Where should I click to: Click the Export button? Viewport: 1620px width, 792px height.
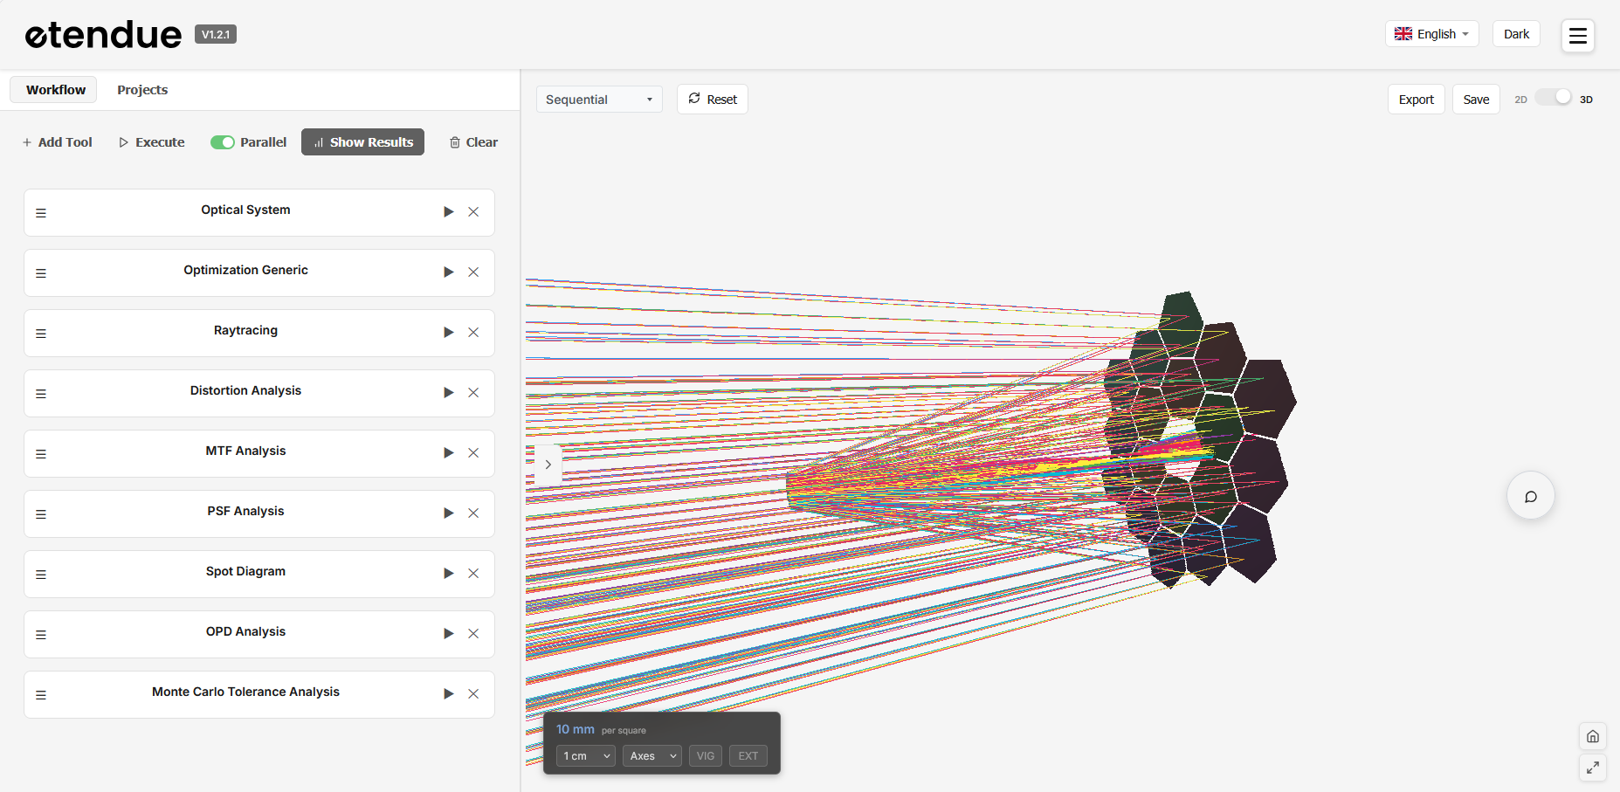(1416, 100)
